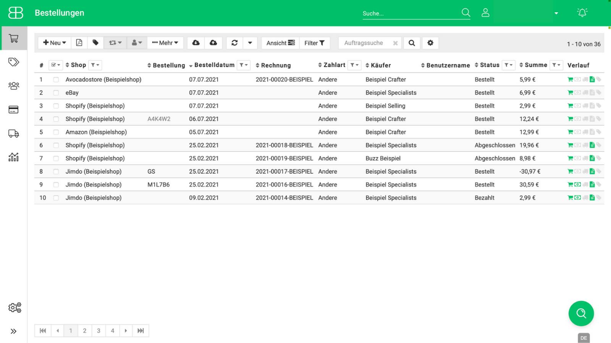Go to page 3
Image resolution: width=611 pixels, height=343 pixels.
pos(99,331)
